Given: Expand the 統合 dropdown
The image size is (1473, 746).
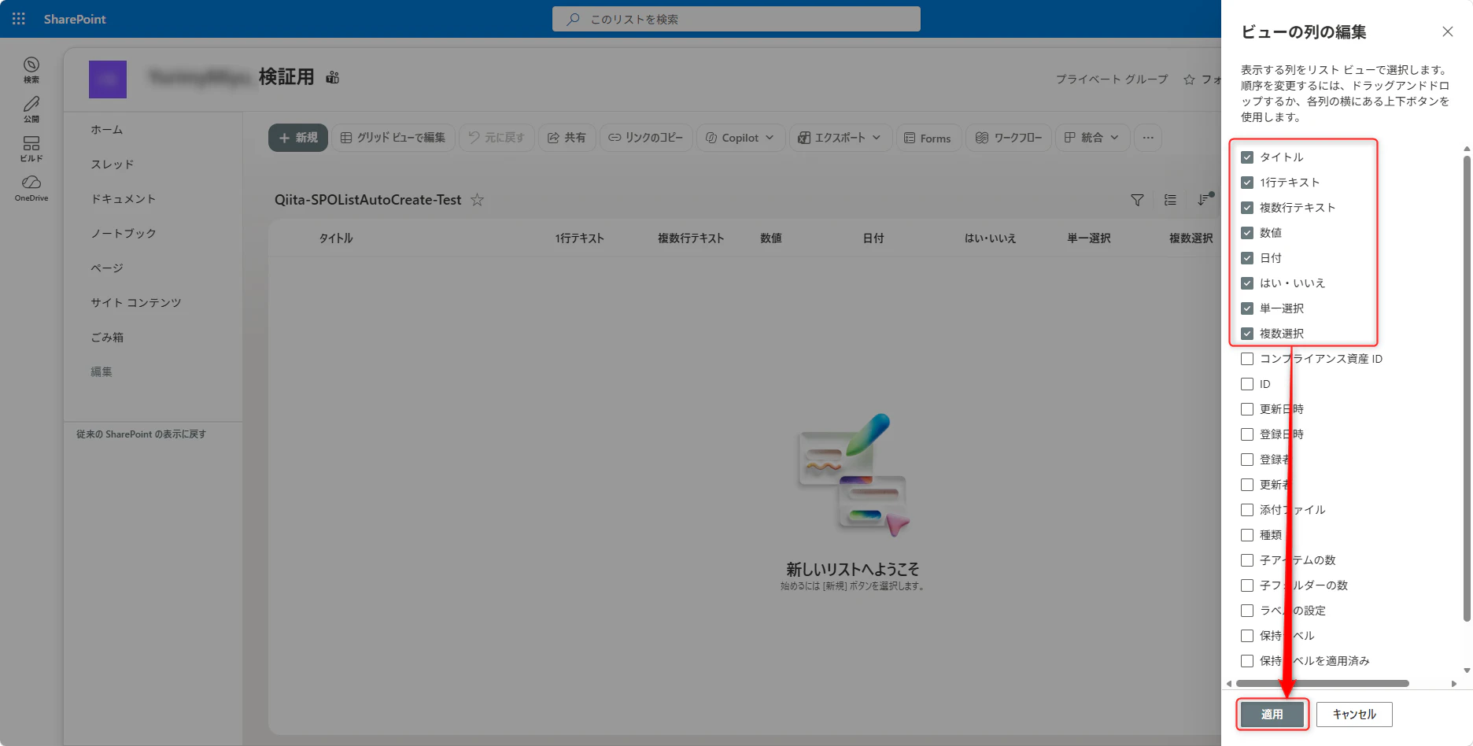Looking at the screenshot, I should (1091, 138).
